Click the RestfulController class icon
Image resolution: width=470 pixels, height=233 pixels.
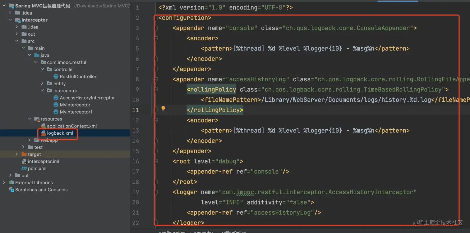click(x=56, y=77)
